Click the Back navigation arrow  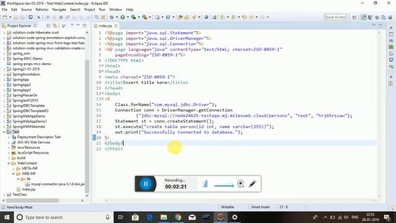(x=251, y=17)
